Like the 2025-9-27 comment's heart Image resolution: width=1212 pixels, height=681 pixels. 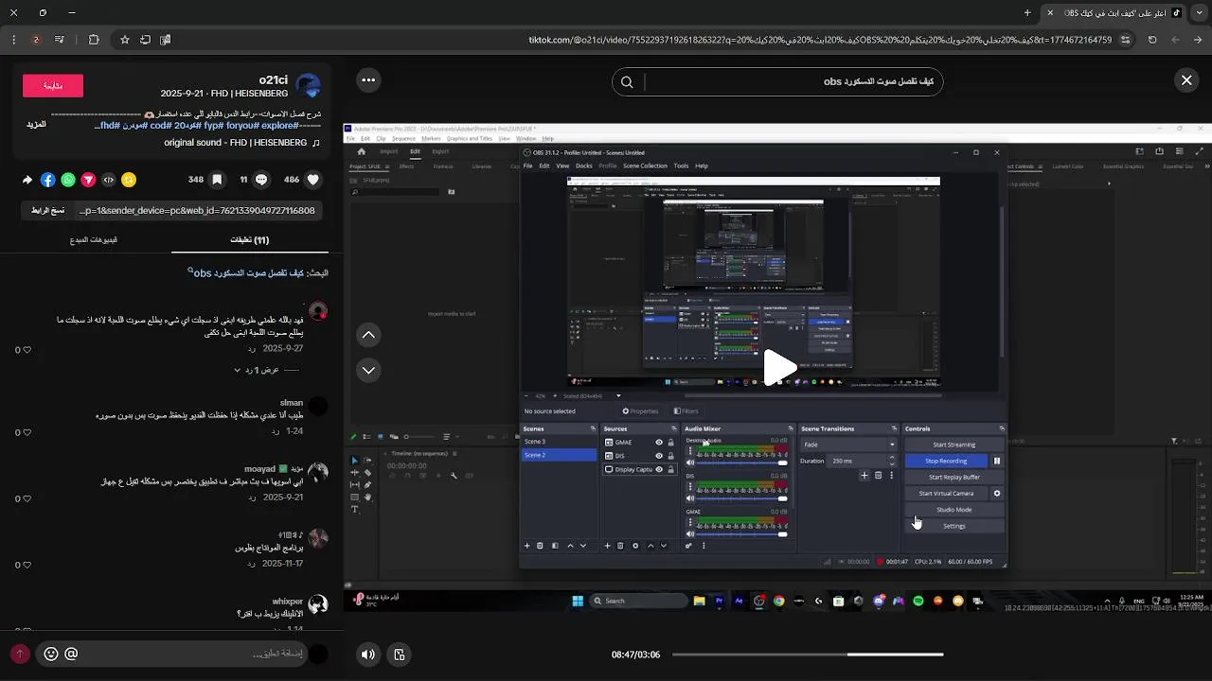click(27, 350)
